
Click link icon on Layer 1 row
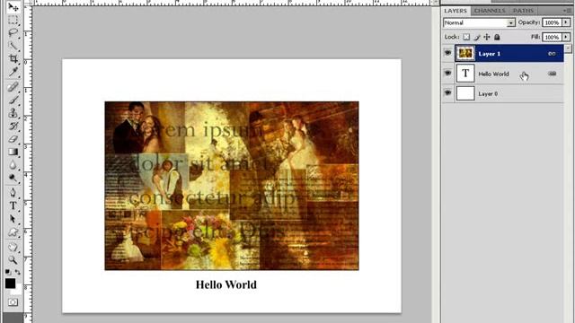552,54
